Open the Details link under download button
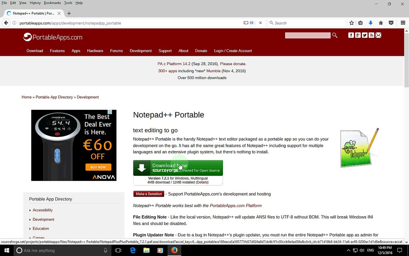409x256 pixels. (202, 182)
